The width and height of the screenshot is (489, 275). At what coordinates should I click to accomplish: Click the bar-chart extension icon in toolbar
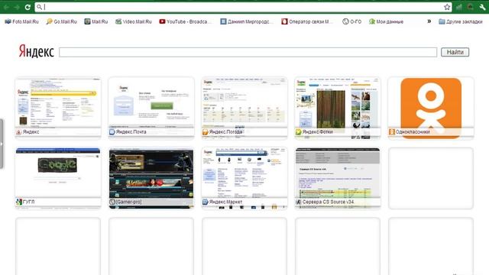(459, 7)
